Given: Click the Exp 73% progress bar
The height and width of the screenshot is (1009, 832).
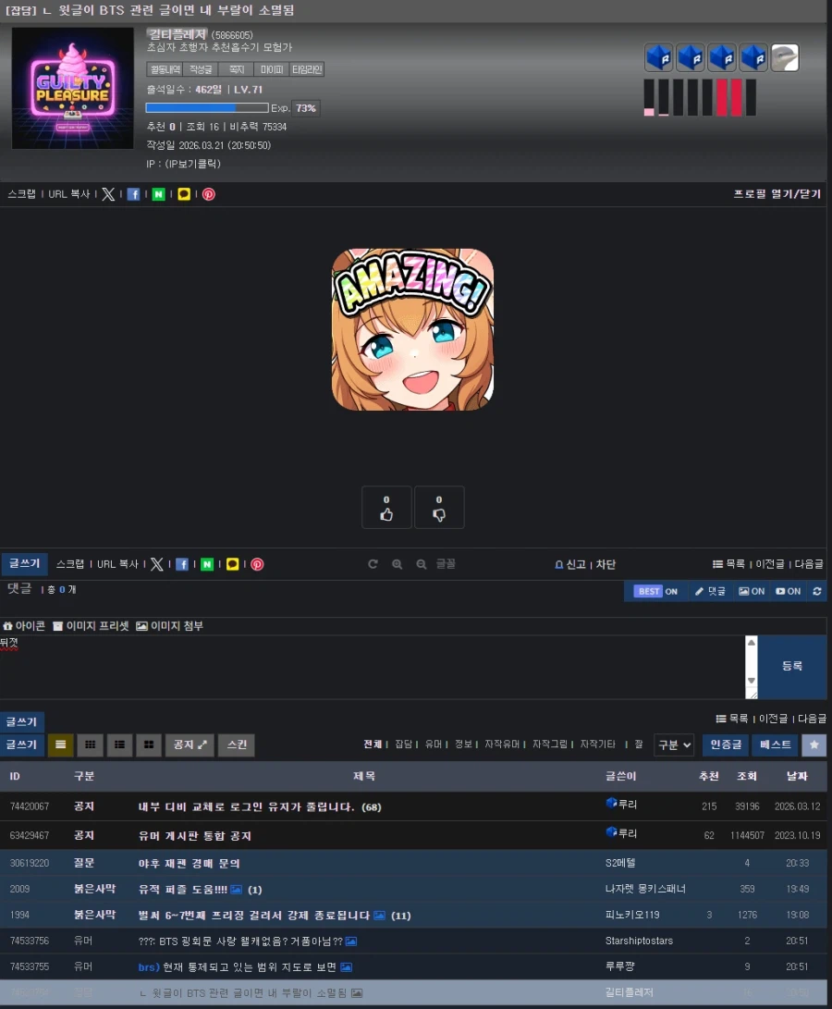Looking at the screenshot, I should coord(206,107).
